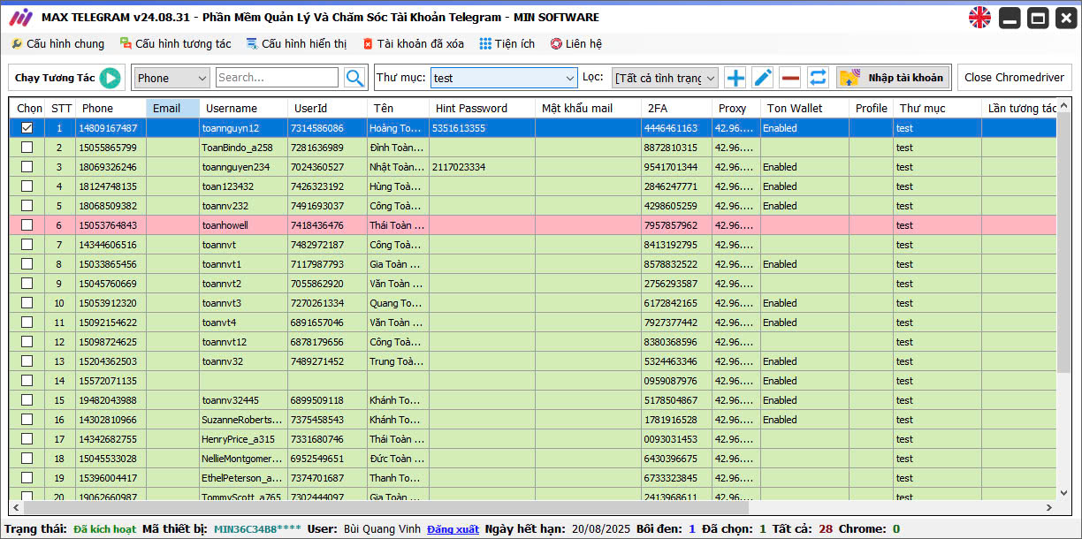Click the green play icon for Chạy Tương Tác
Screen dimensions: 1082x539
tap(110, 78)
